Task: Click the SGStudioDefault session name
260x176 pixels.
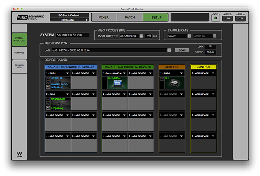Action: click(x=70, y=15)
